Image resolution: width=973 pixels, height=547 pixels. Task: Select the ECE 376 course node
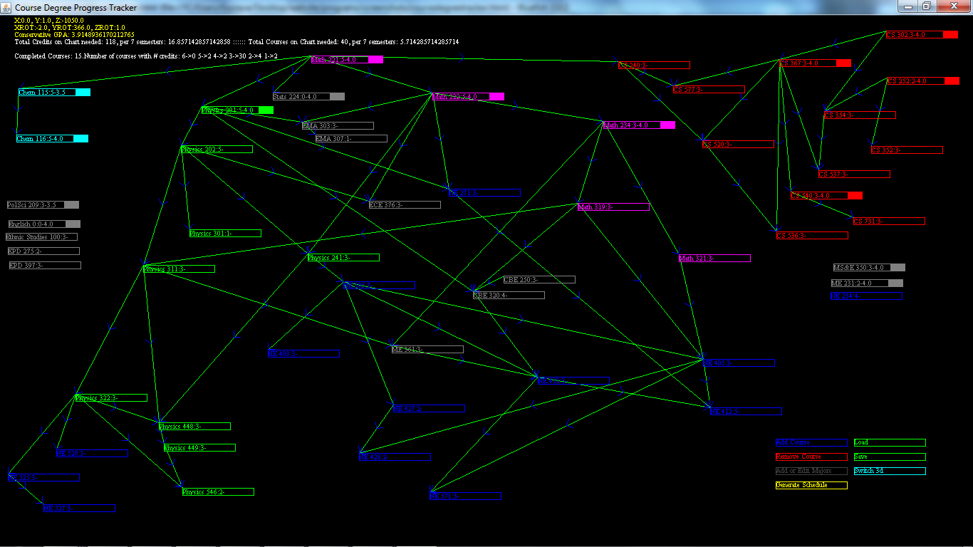click(405, 205)
